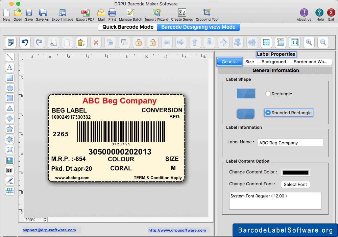Open the support@drpusoftware.com email link
The width and height of the screenshot is (338, 237).
click(x=49, y=230)
